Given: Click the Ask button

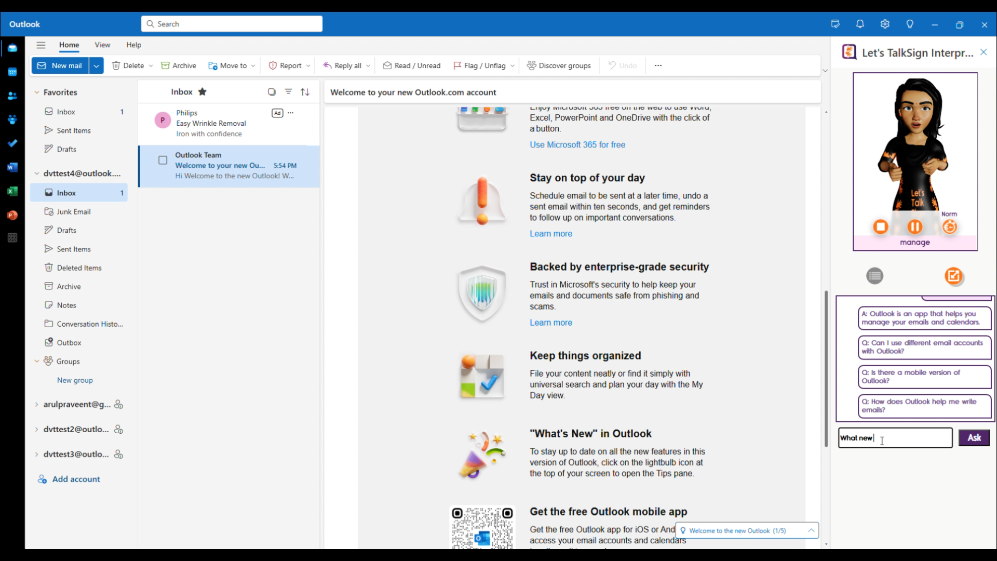Looking at the screenshot, I should coord(974,438).
